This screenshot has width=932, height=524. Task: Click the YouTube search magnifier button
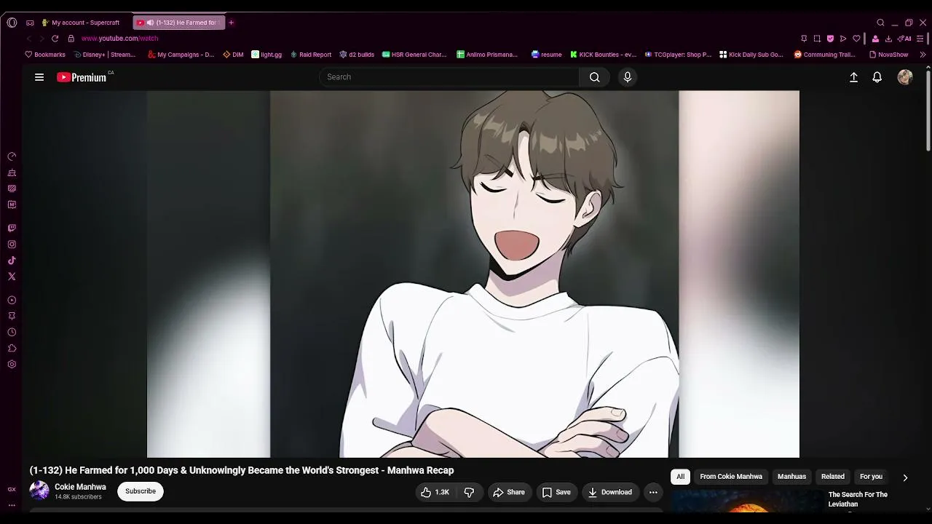[595, 77]
